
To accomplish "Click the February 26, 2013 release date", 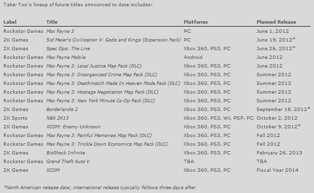I will click(279, 153).
